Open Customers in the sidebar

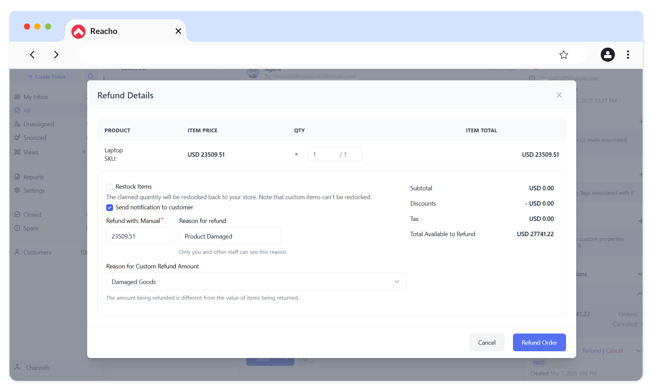click(37, 252)
